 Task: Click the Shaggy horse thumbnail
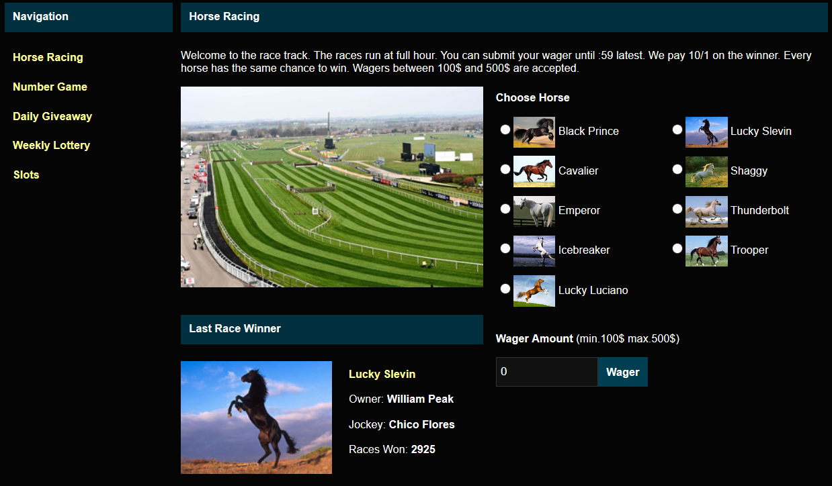[x=706, y=171]
